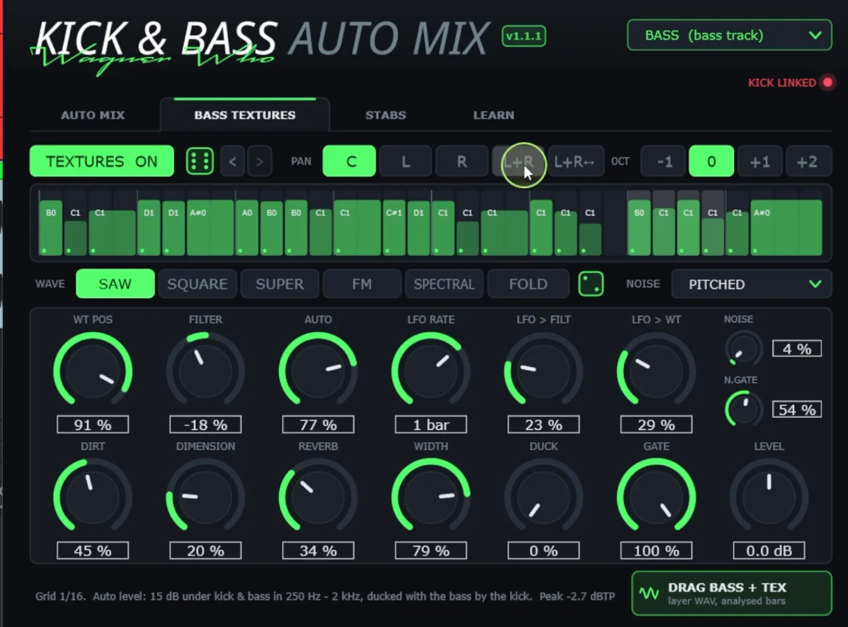Set pan to R

(x=462, y=162)
